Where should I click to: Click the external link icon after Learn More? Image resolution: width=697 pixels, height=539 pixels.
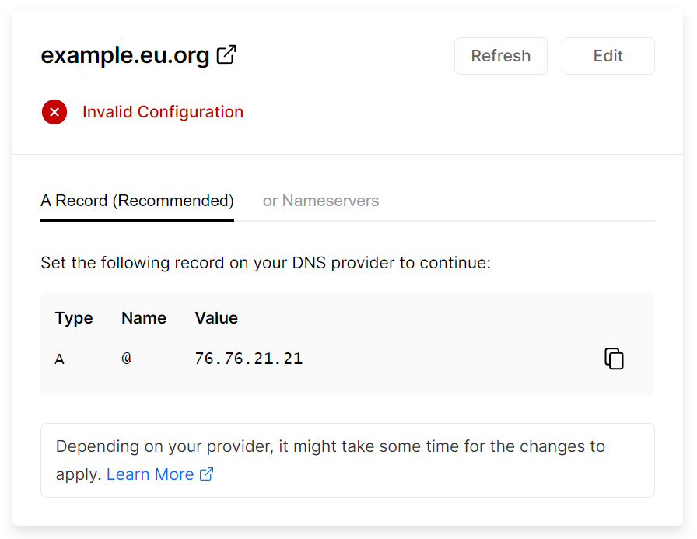click(207, 474)
